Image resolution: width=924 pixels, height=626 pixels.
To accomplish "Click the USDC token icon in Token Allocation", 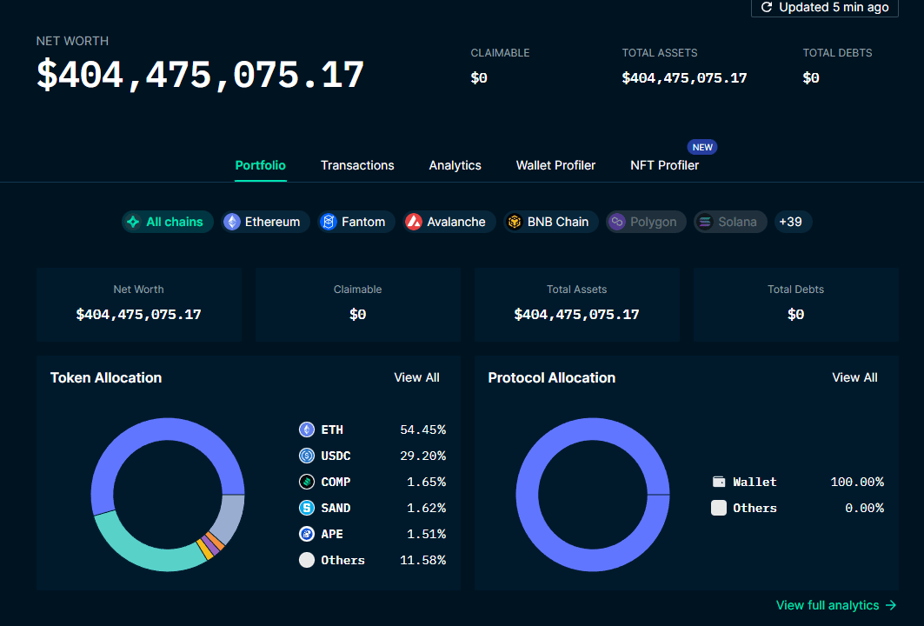I will [x=307, y=456].
